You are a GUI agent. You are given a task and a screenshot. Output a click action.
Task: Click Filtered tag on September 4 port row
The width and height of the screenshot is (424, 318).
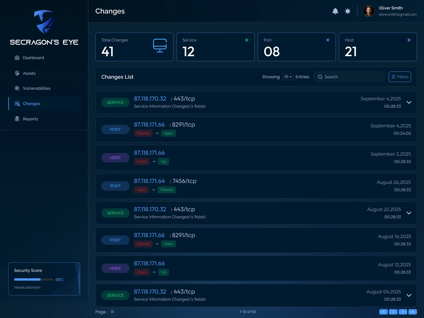143,133
